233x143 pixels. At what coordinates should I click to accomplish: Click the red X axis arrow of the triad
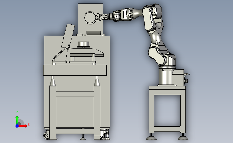click(23, 126)
